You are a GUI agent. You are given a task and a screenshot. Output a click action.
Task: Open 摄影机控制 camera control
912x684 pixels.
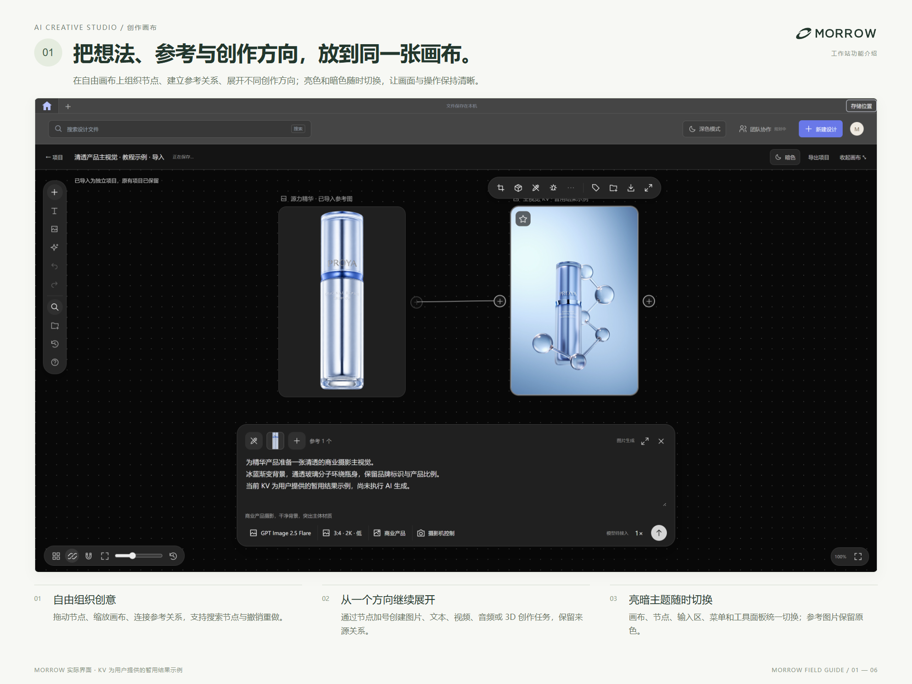tap(436, 533)
